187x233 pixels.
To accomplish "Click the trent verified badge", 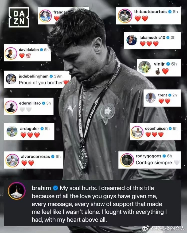I will coord(170,95).
